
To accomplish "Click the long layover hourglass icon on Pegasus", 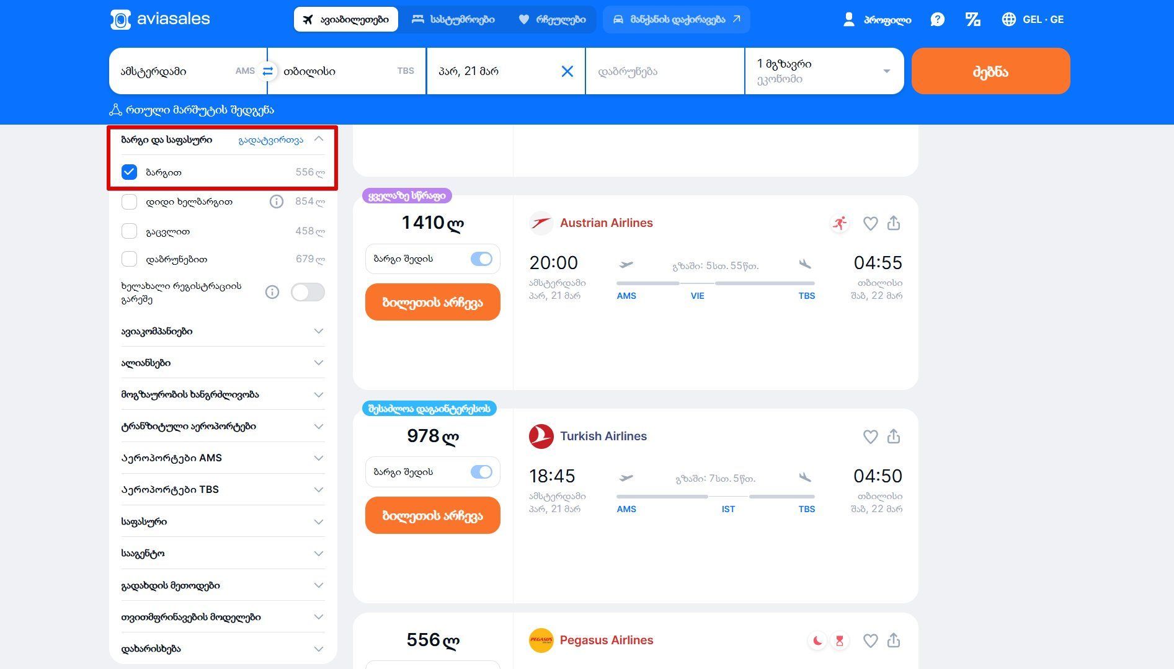I will [x=840, y=640].
